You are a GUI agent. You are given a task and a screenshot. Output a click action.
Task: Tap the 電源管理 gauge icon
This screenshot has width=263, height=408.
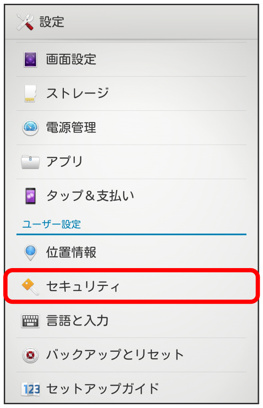point(31,128)
